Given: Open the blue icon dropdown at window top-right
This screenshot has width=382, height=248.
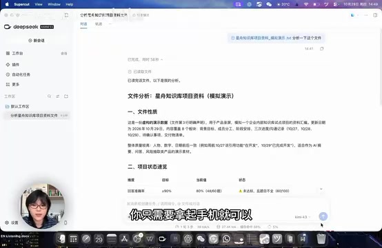Looking at the screenshot, I should click(x=354, y=15).
